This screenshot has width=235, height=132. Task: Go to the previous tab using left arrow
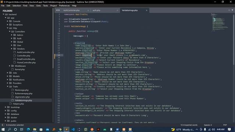point(57,10)
